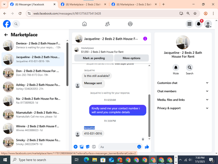The height and width of the screenshot is (164, 218).
Task: Open Niamatullah conversation in the list
Action: click(33, 115)
